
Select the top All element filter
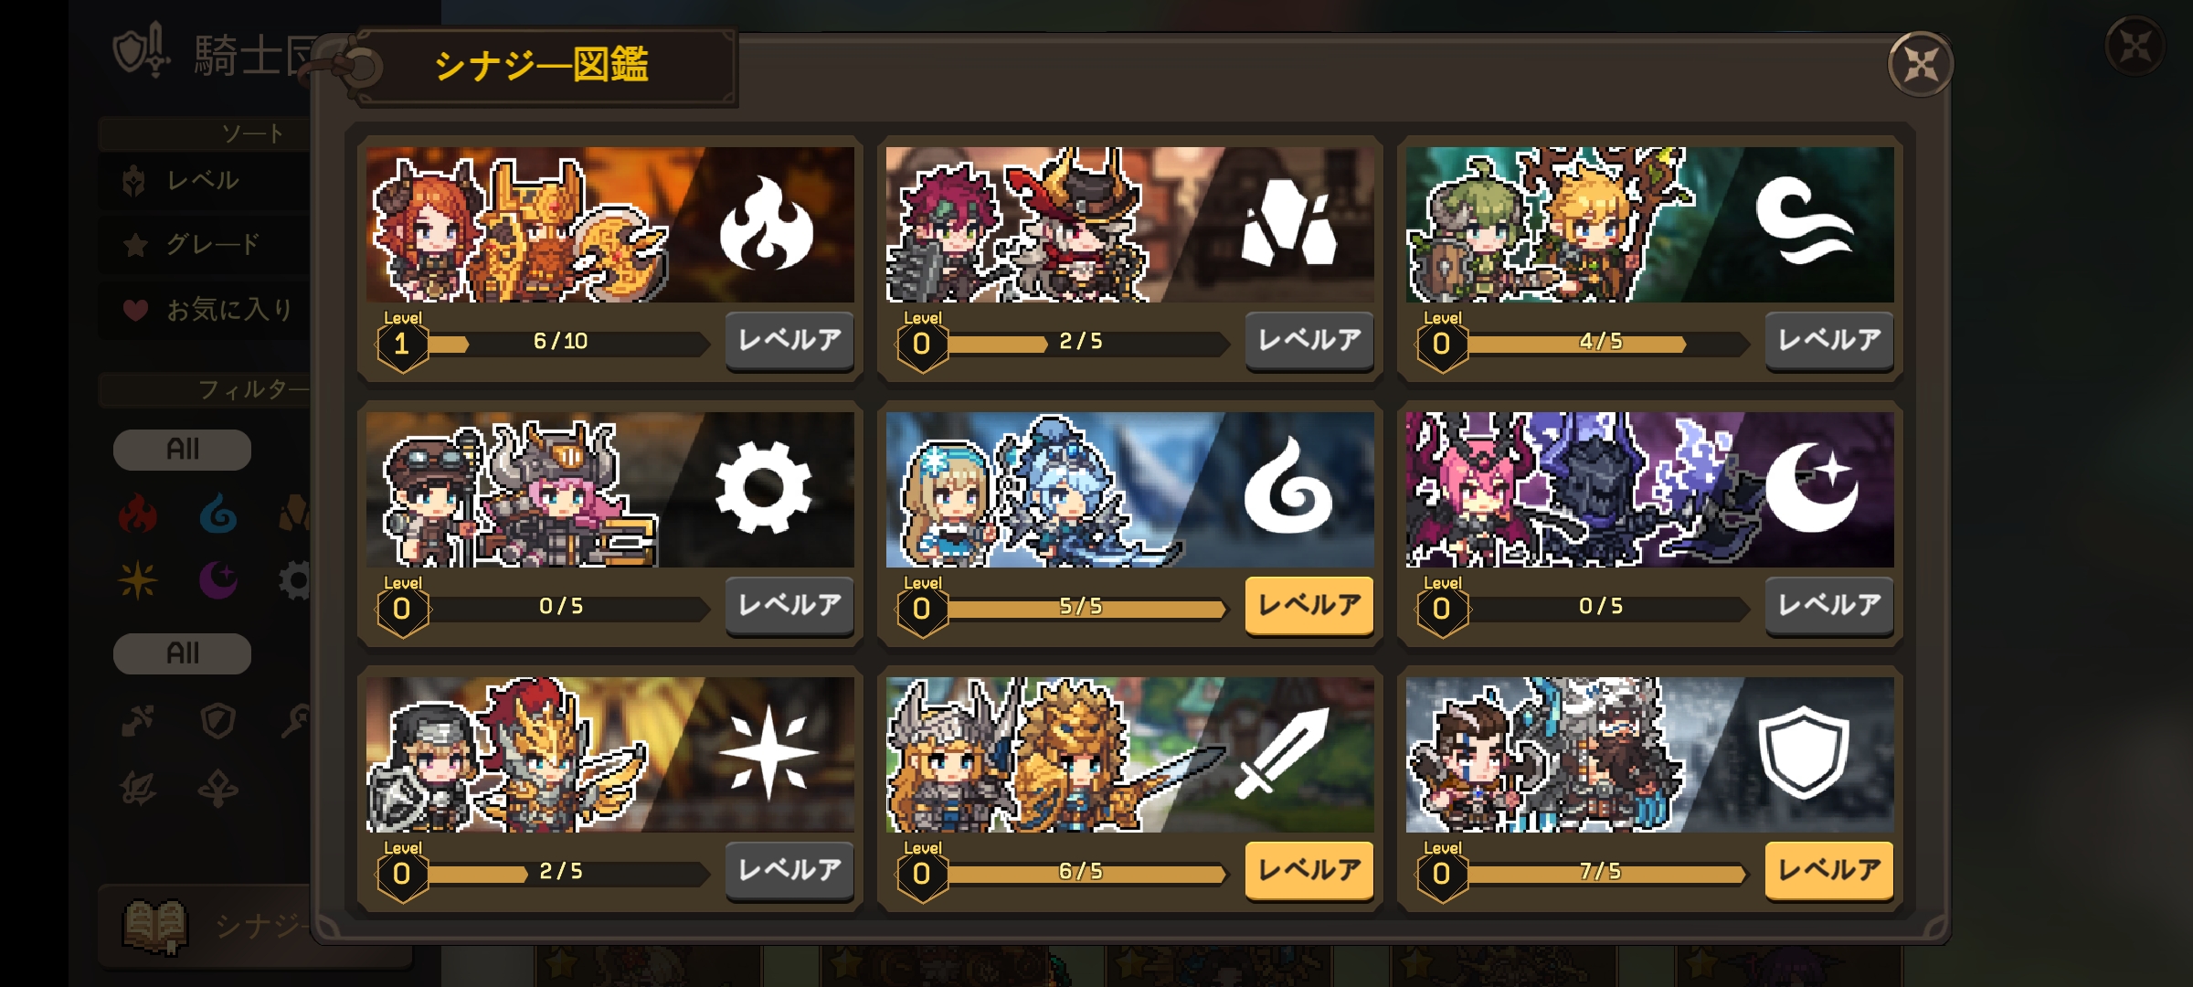[182, 450]
